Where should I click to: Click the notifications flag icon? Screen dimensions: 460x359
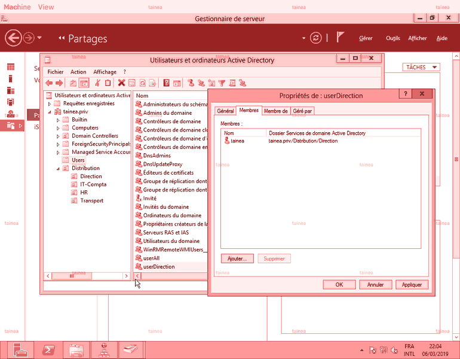coord(340,37)
